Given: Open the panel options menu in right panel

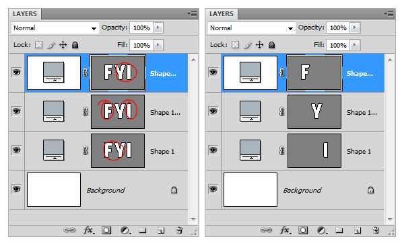Looking at the screenshot, I should pos(389,13).
